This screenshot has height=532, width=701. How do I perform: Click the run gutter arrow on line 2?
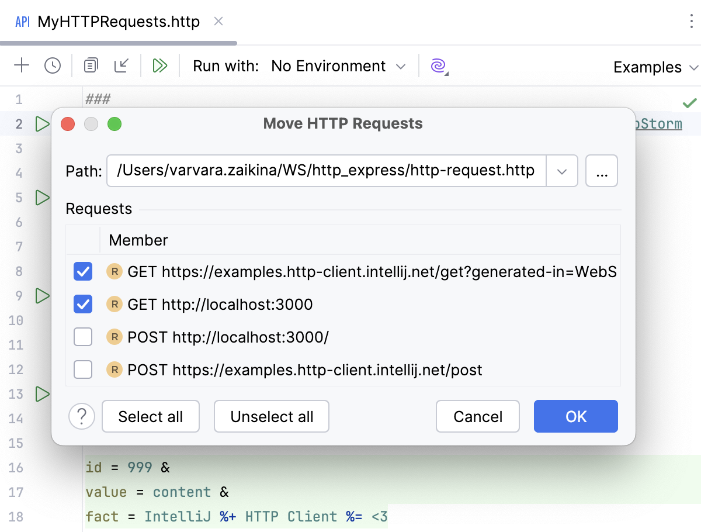tap(41, 123)
